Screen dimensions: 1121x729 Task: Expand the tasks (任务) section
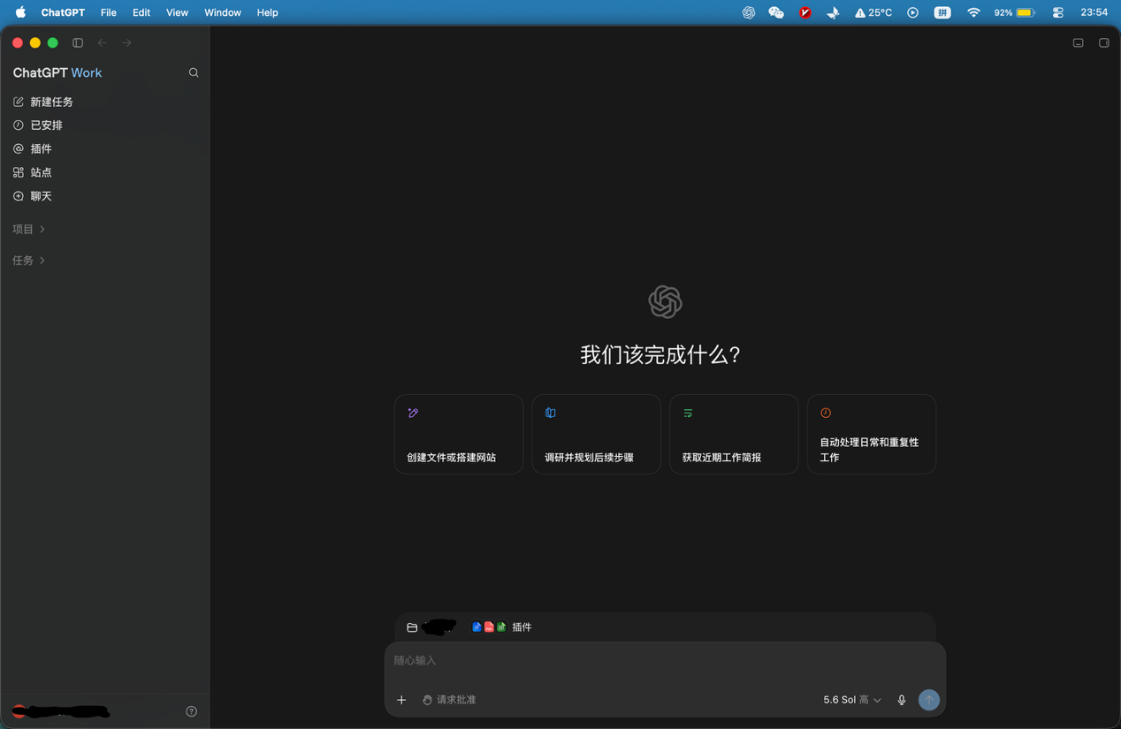pyautogui.click(x=29, y=261)
